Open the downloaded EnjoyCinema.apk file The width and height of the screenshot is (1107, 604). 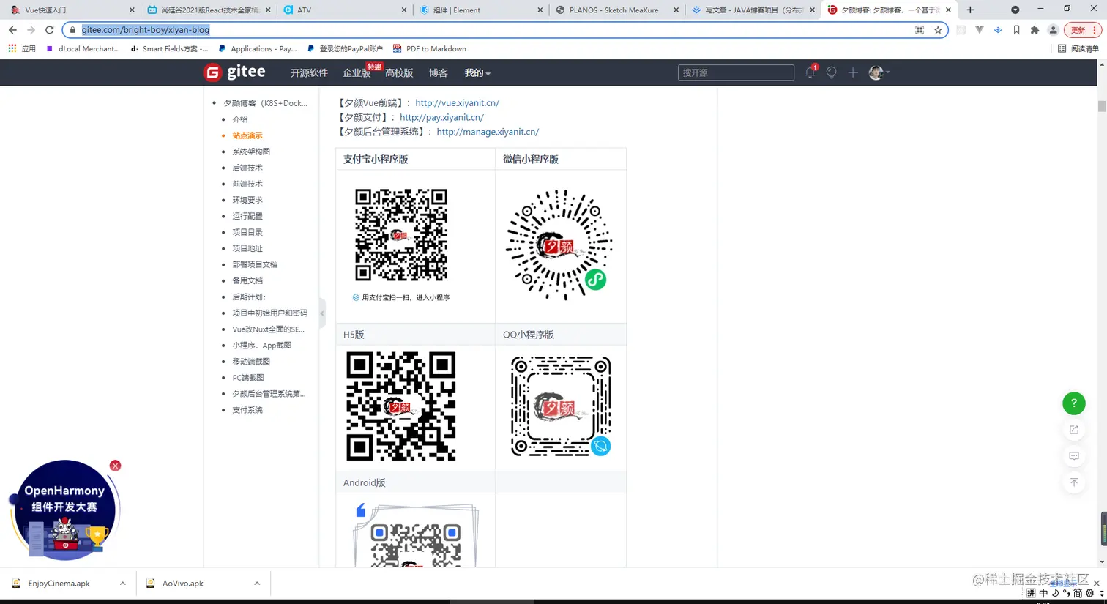[x=59, y=584]
